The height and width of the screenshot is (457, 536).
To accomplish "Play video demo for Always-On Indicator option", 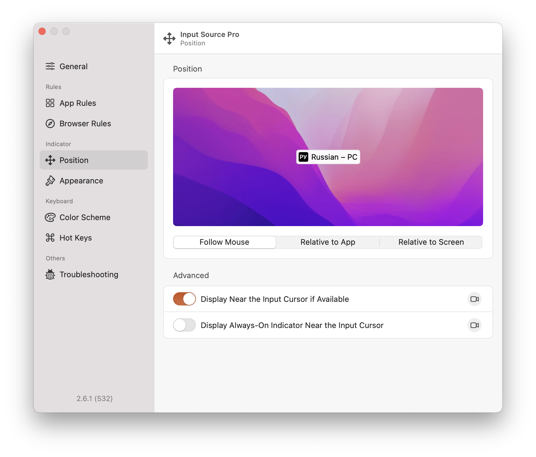I will click(x=475, y=325).
